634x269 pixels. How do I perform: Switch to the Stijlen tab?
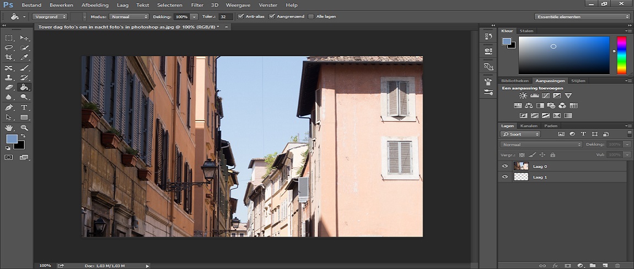tap(578, 81)
